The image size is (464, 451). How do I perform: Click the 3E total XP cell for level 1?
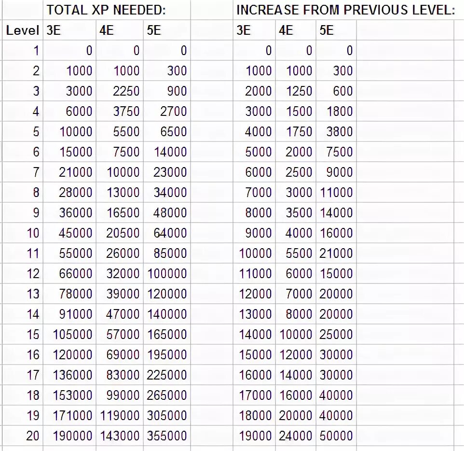69,50
